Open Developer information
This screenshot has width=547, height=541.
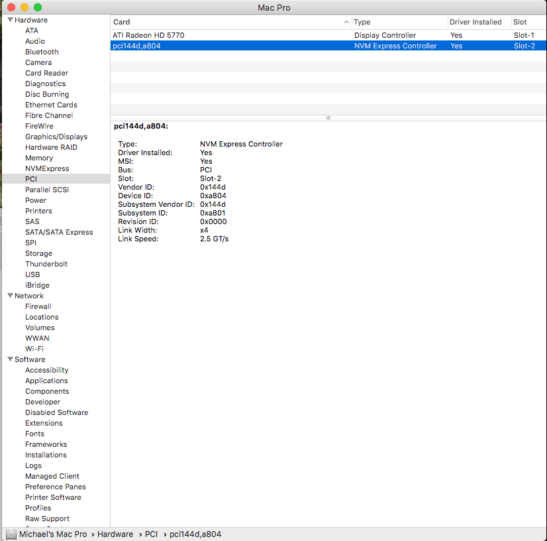tap(42, 402)
